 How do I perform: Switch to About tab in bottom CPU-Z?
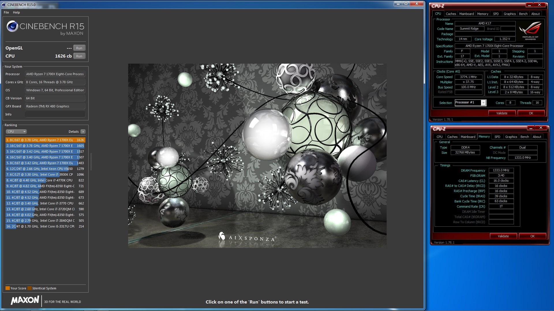537,137
